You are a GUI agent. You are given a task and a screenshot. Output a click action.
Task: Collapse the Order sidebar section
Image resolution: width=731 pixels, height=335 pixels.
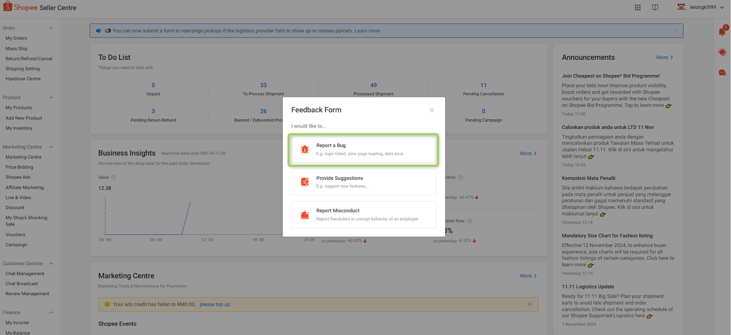[x=51, y=28]
